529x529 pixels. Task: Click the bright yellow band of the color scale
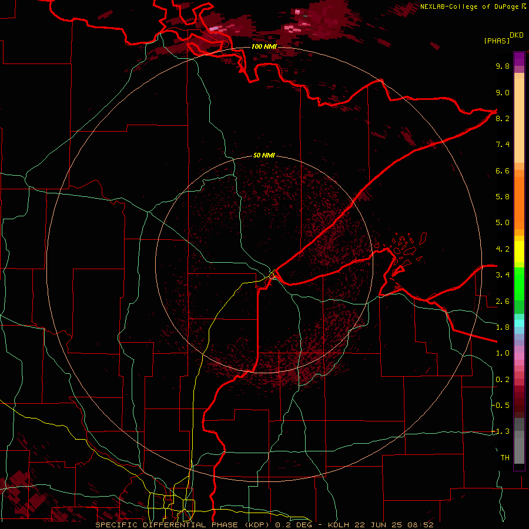[x=519, y=252]
